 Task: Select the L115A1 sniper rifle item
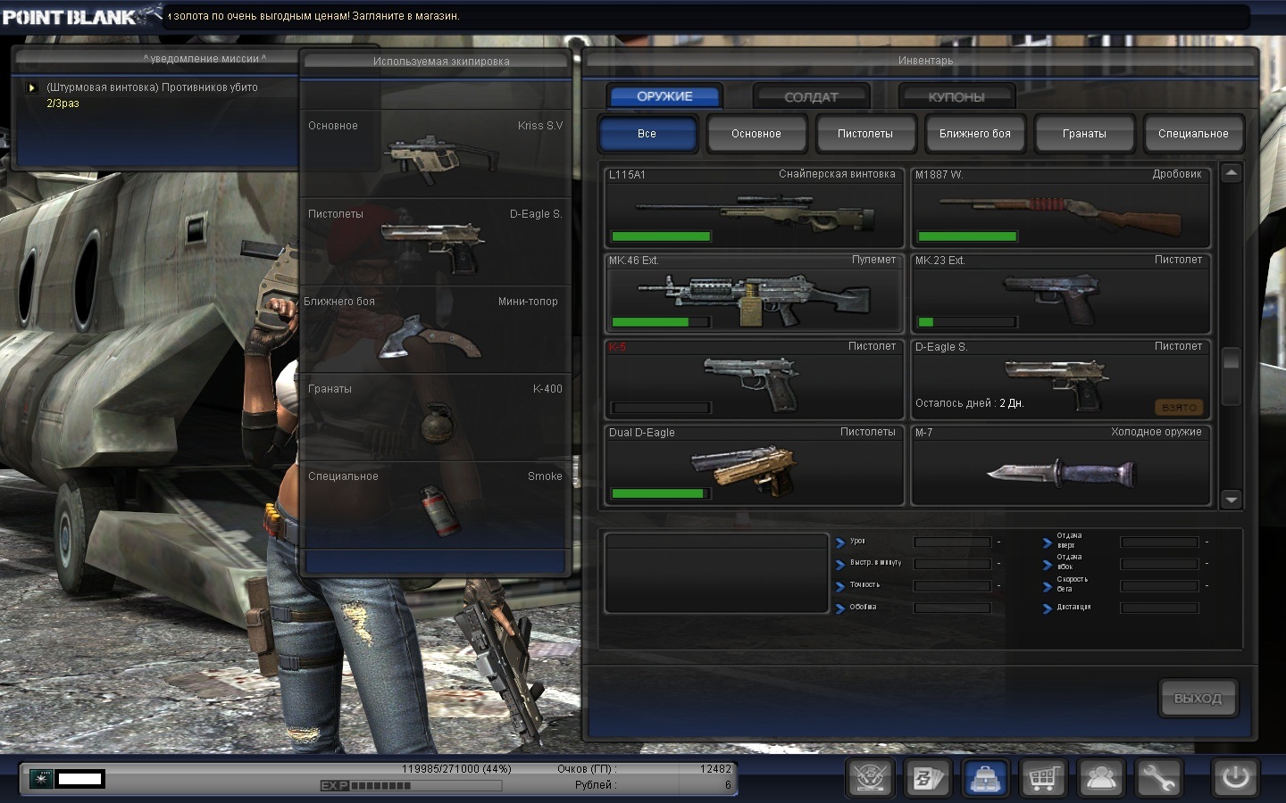click(754, 208)
